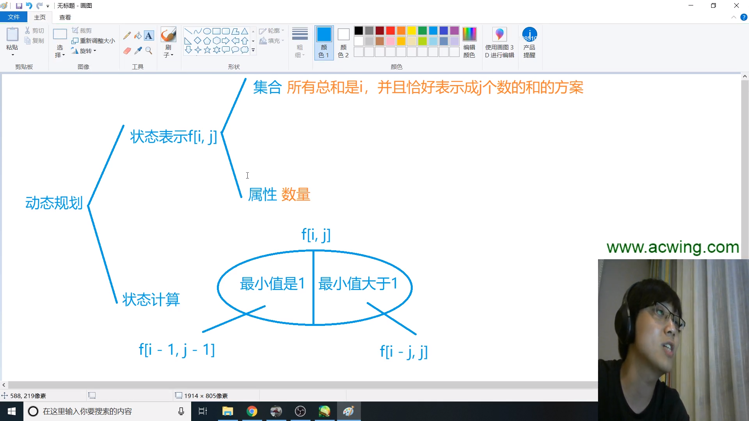
Task: Click the Copy (复制) button
Action: tap(34, 41)
